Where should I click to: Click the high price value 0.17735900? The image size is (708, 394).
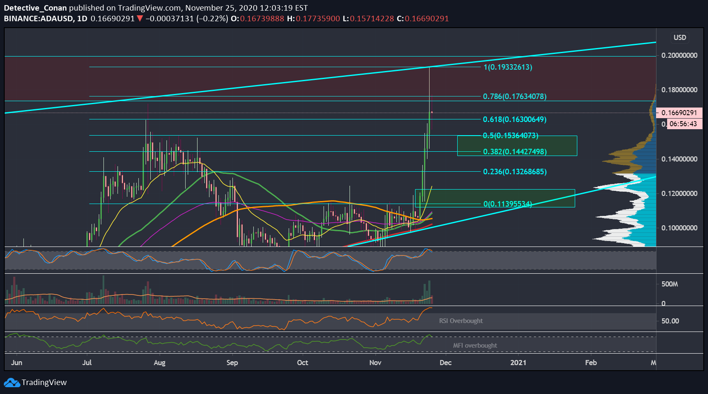click(x=318, y=19)
